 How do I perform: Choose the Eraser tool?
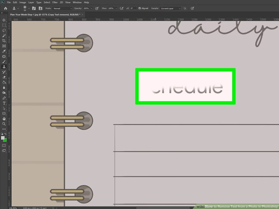4,77
